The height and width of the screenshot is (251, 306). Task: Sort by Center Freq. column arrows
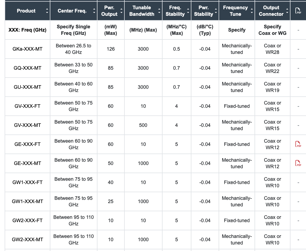pyautogui.click(x=94, y=11)
